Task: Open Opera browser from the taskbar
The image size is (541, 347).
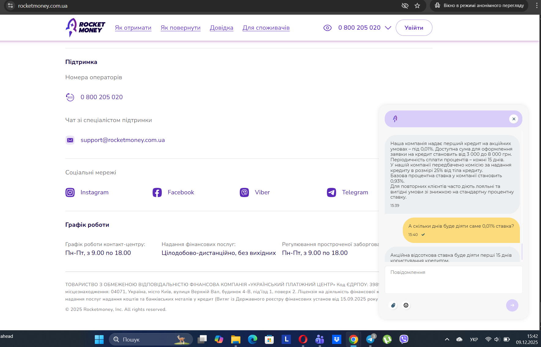Action: (303, 339)
